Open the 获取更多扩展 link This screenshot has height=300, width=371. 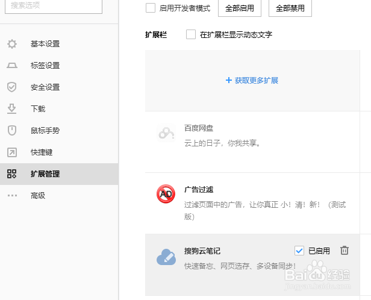click(x=252, y=81)
